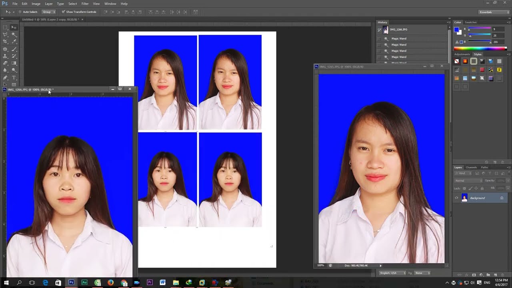Select the Clone Stamp tool

[5, 56]
